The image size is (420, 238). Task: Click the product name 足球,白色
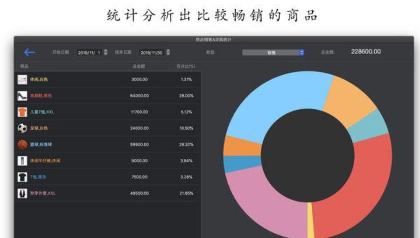[x=39, y=128]
